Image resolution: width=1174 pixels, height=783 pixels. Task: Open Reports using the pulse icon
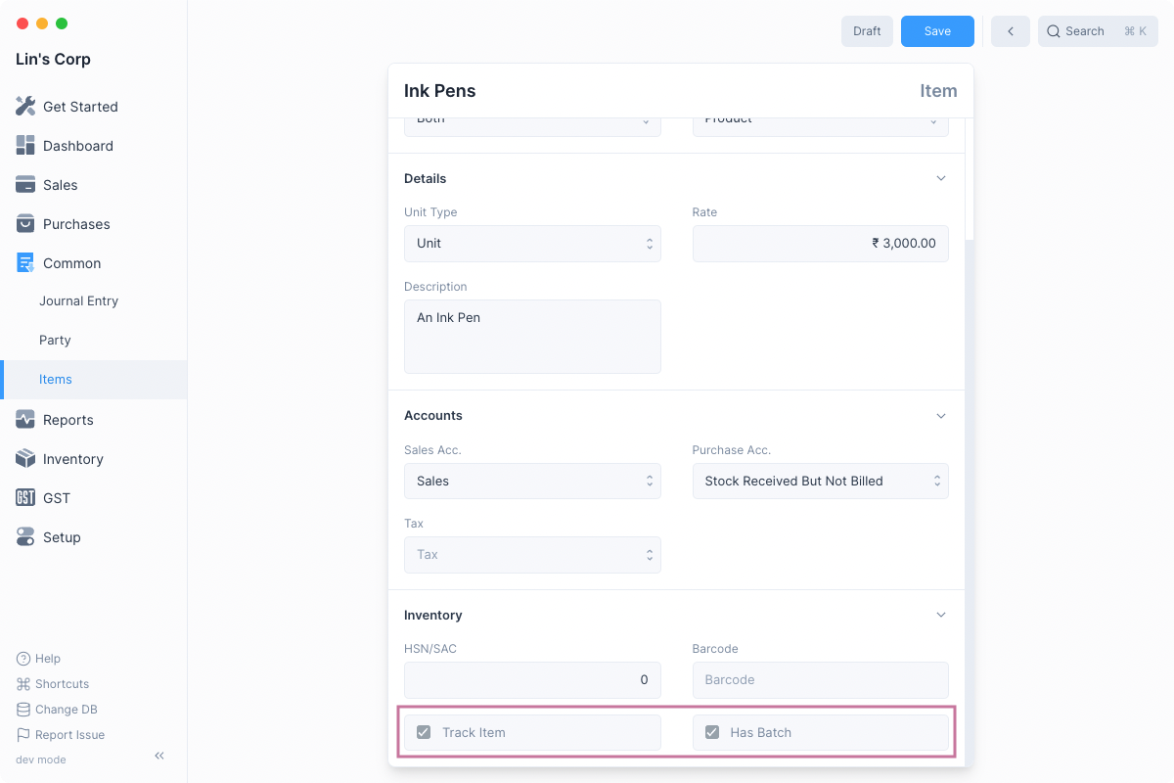point(25,420)
